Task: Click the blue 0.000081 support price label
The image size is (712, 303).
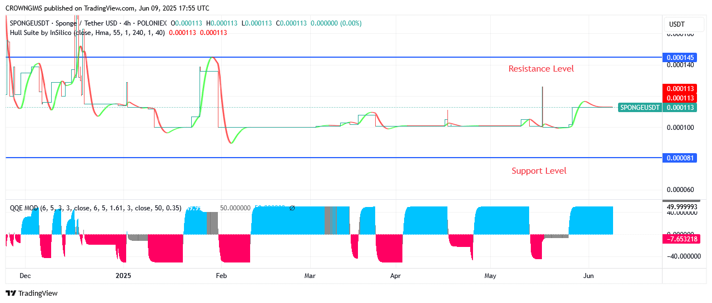Action: pyautogui.click(x=680, y=158)
